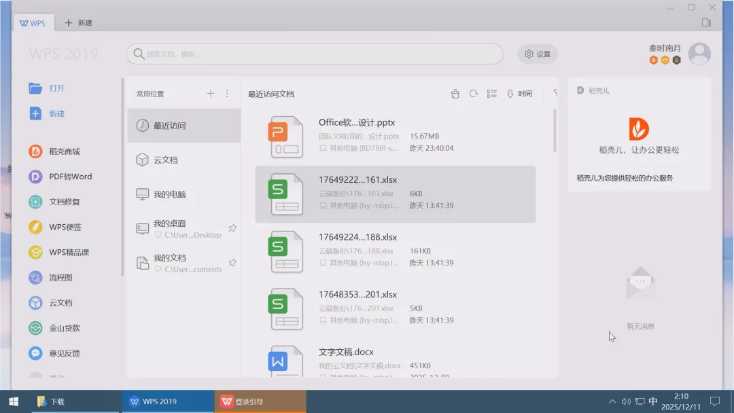Click the docx file type thumbnail
This screenshot has height=413, width=734.
285,361
